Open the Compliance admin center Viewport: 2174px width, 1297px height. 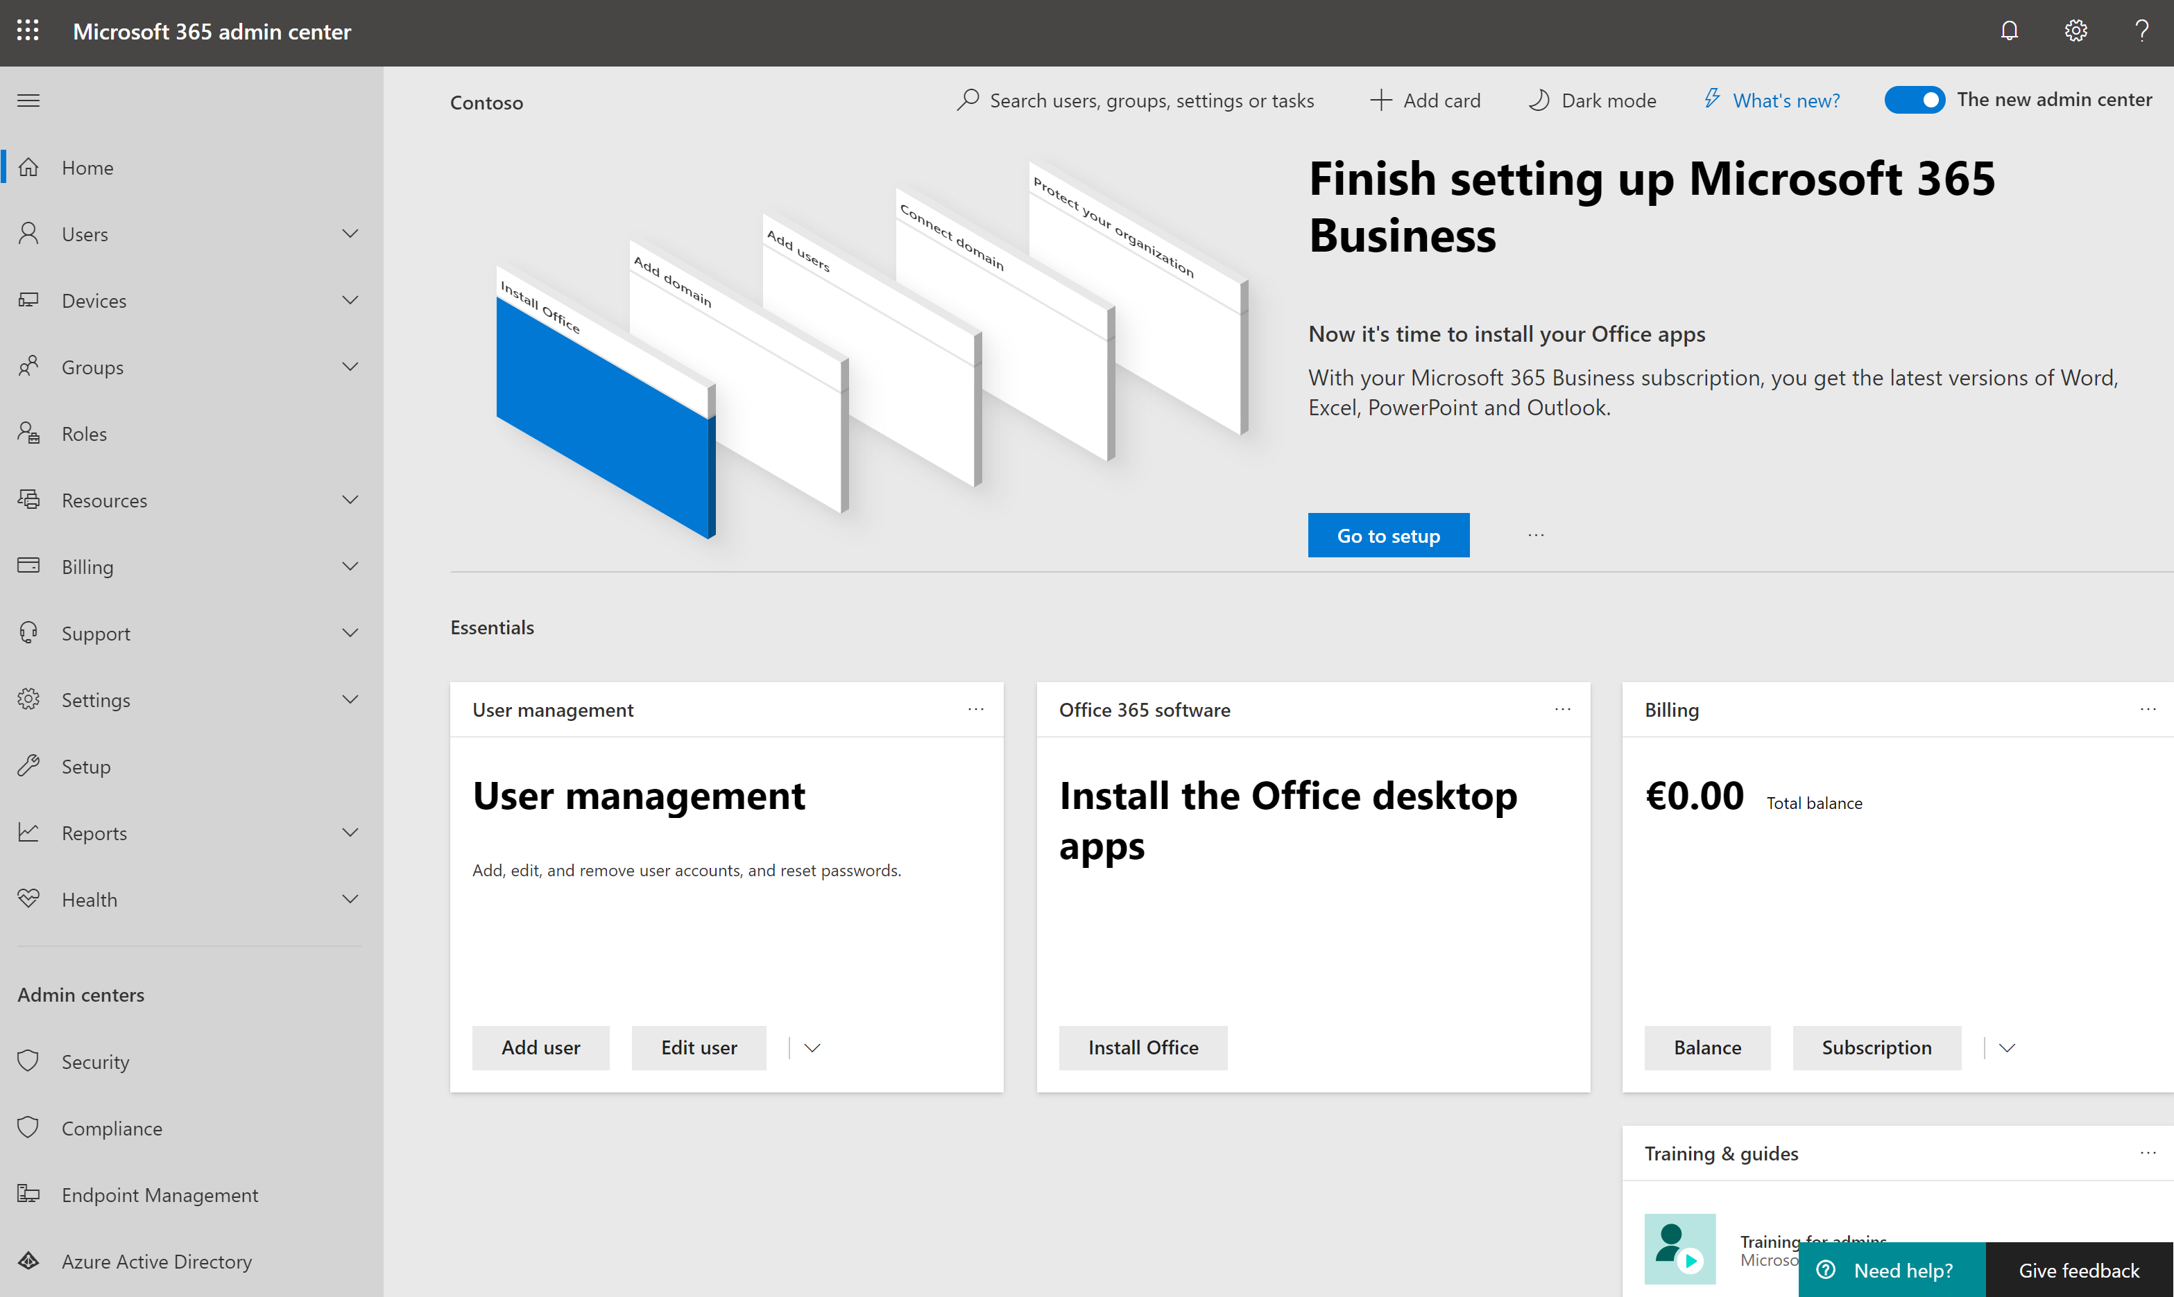coord(191,1129)
